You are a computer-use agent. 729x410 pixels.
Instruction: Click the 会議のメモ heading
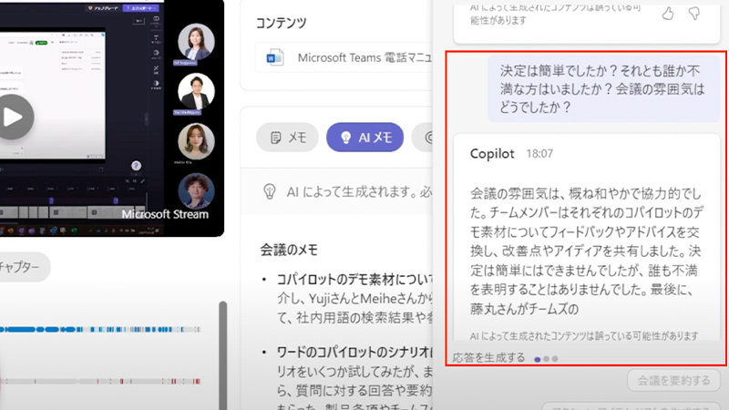tap(289, 248)
